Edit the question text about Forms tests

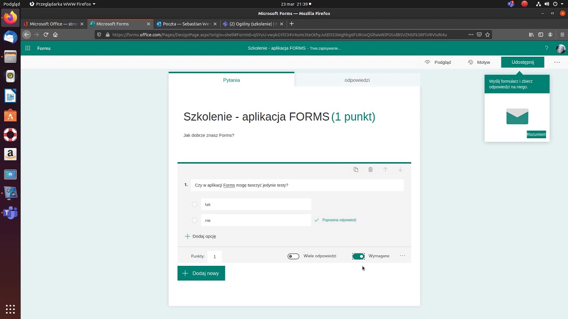click(x=297, y=185)
